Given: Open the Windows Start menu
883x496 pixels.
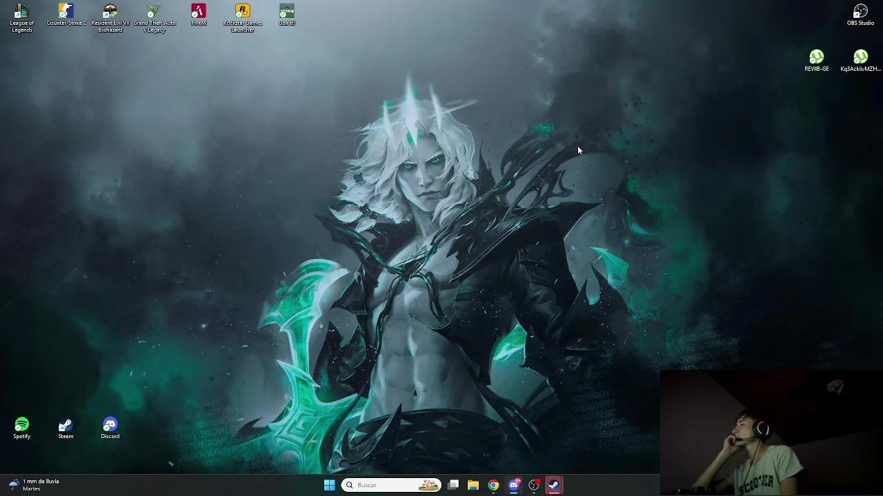Looking at the screenshot, I should pyautogui.click(x=329, y=485).
